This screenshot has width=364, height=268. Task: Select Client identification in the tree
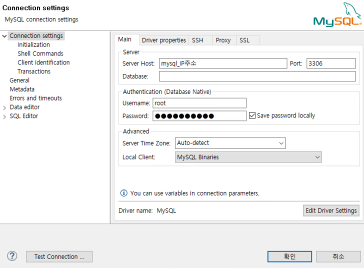[x=44, y=62]
